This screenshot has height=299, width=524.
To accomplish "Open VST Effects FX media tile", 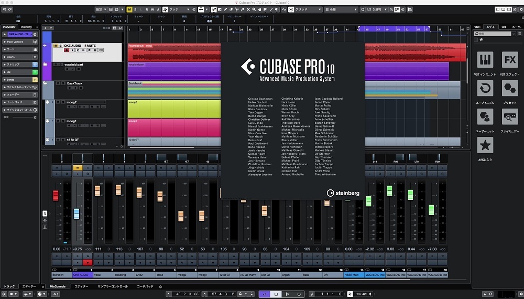I will pyautogui.click(x=510, y=60).
